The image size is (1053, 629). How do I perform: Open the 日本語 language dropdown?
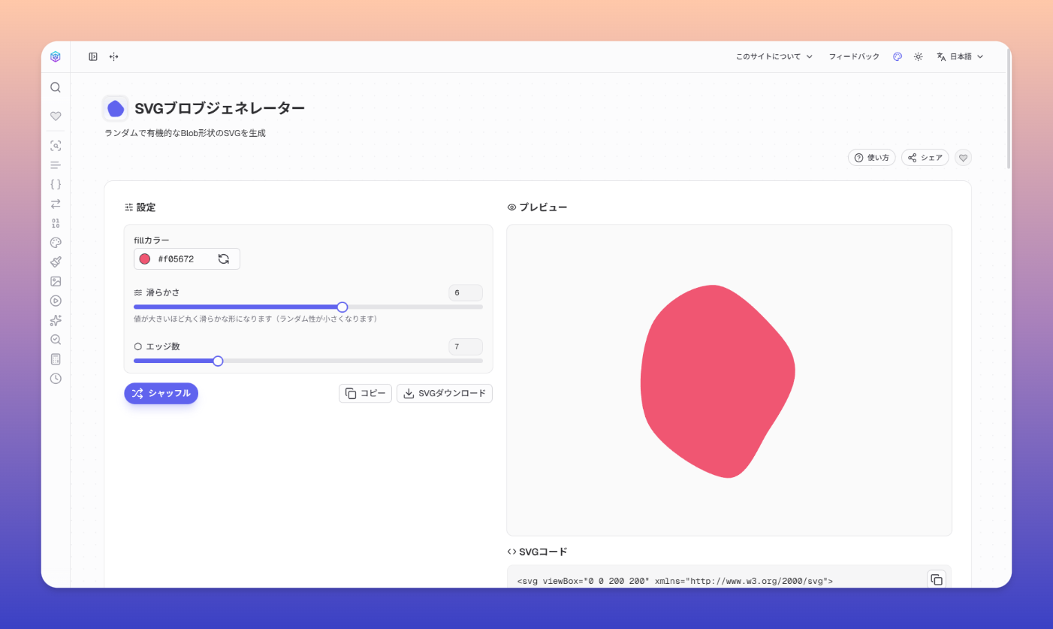tap(960, 56)
